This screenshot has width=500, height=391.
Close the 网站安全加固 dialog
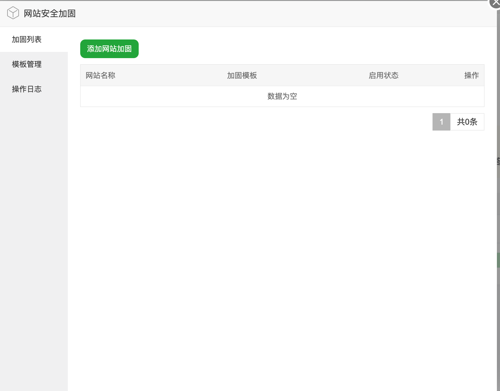click(495, 2)
